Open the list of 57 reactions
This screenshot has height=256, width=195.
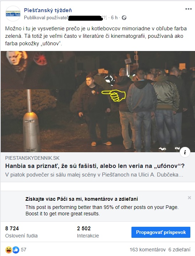(24, 250)
